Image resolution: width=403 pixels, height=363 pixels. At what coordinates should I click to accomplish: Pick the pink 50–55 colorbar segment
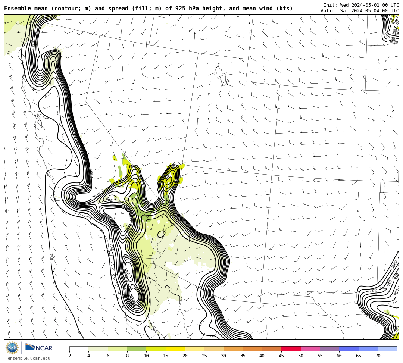click(310, 349)
